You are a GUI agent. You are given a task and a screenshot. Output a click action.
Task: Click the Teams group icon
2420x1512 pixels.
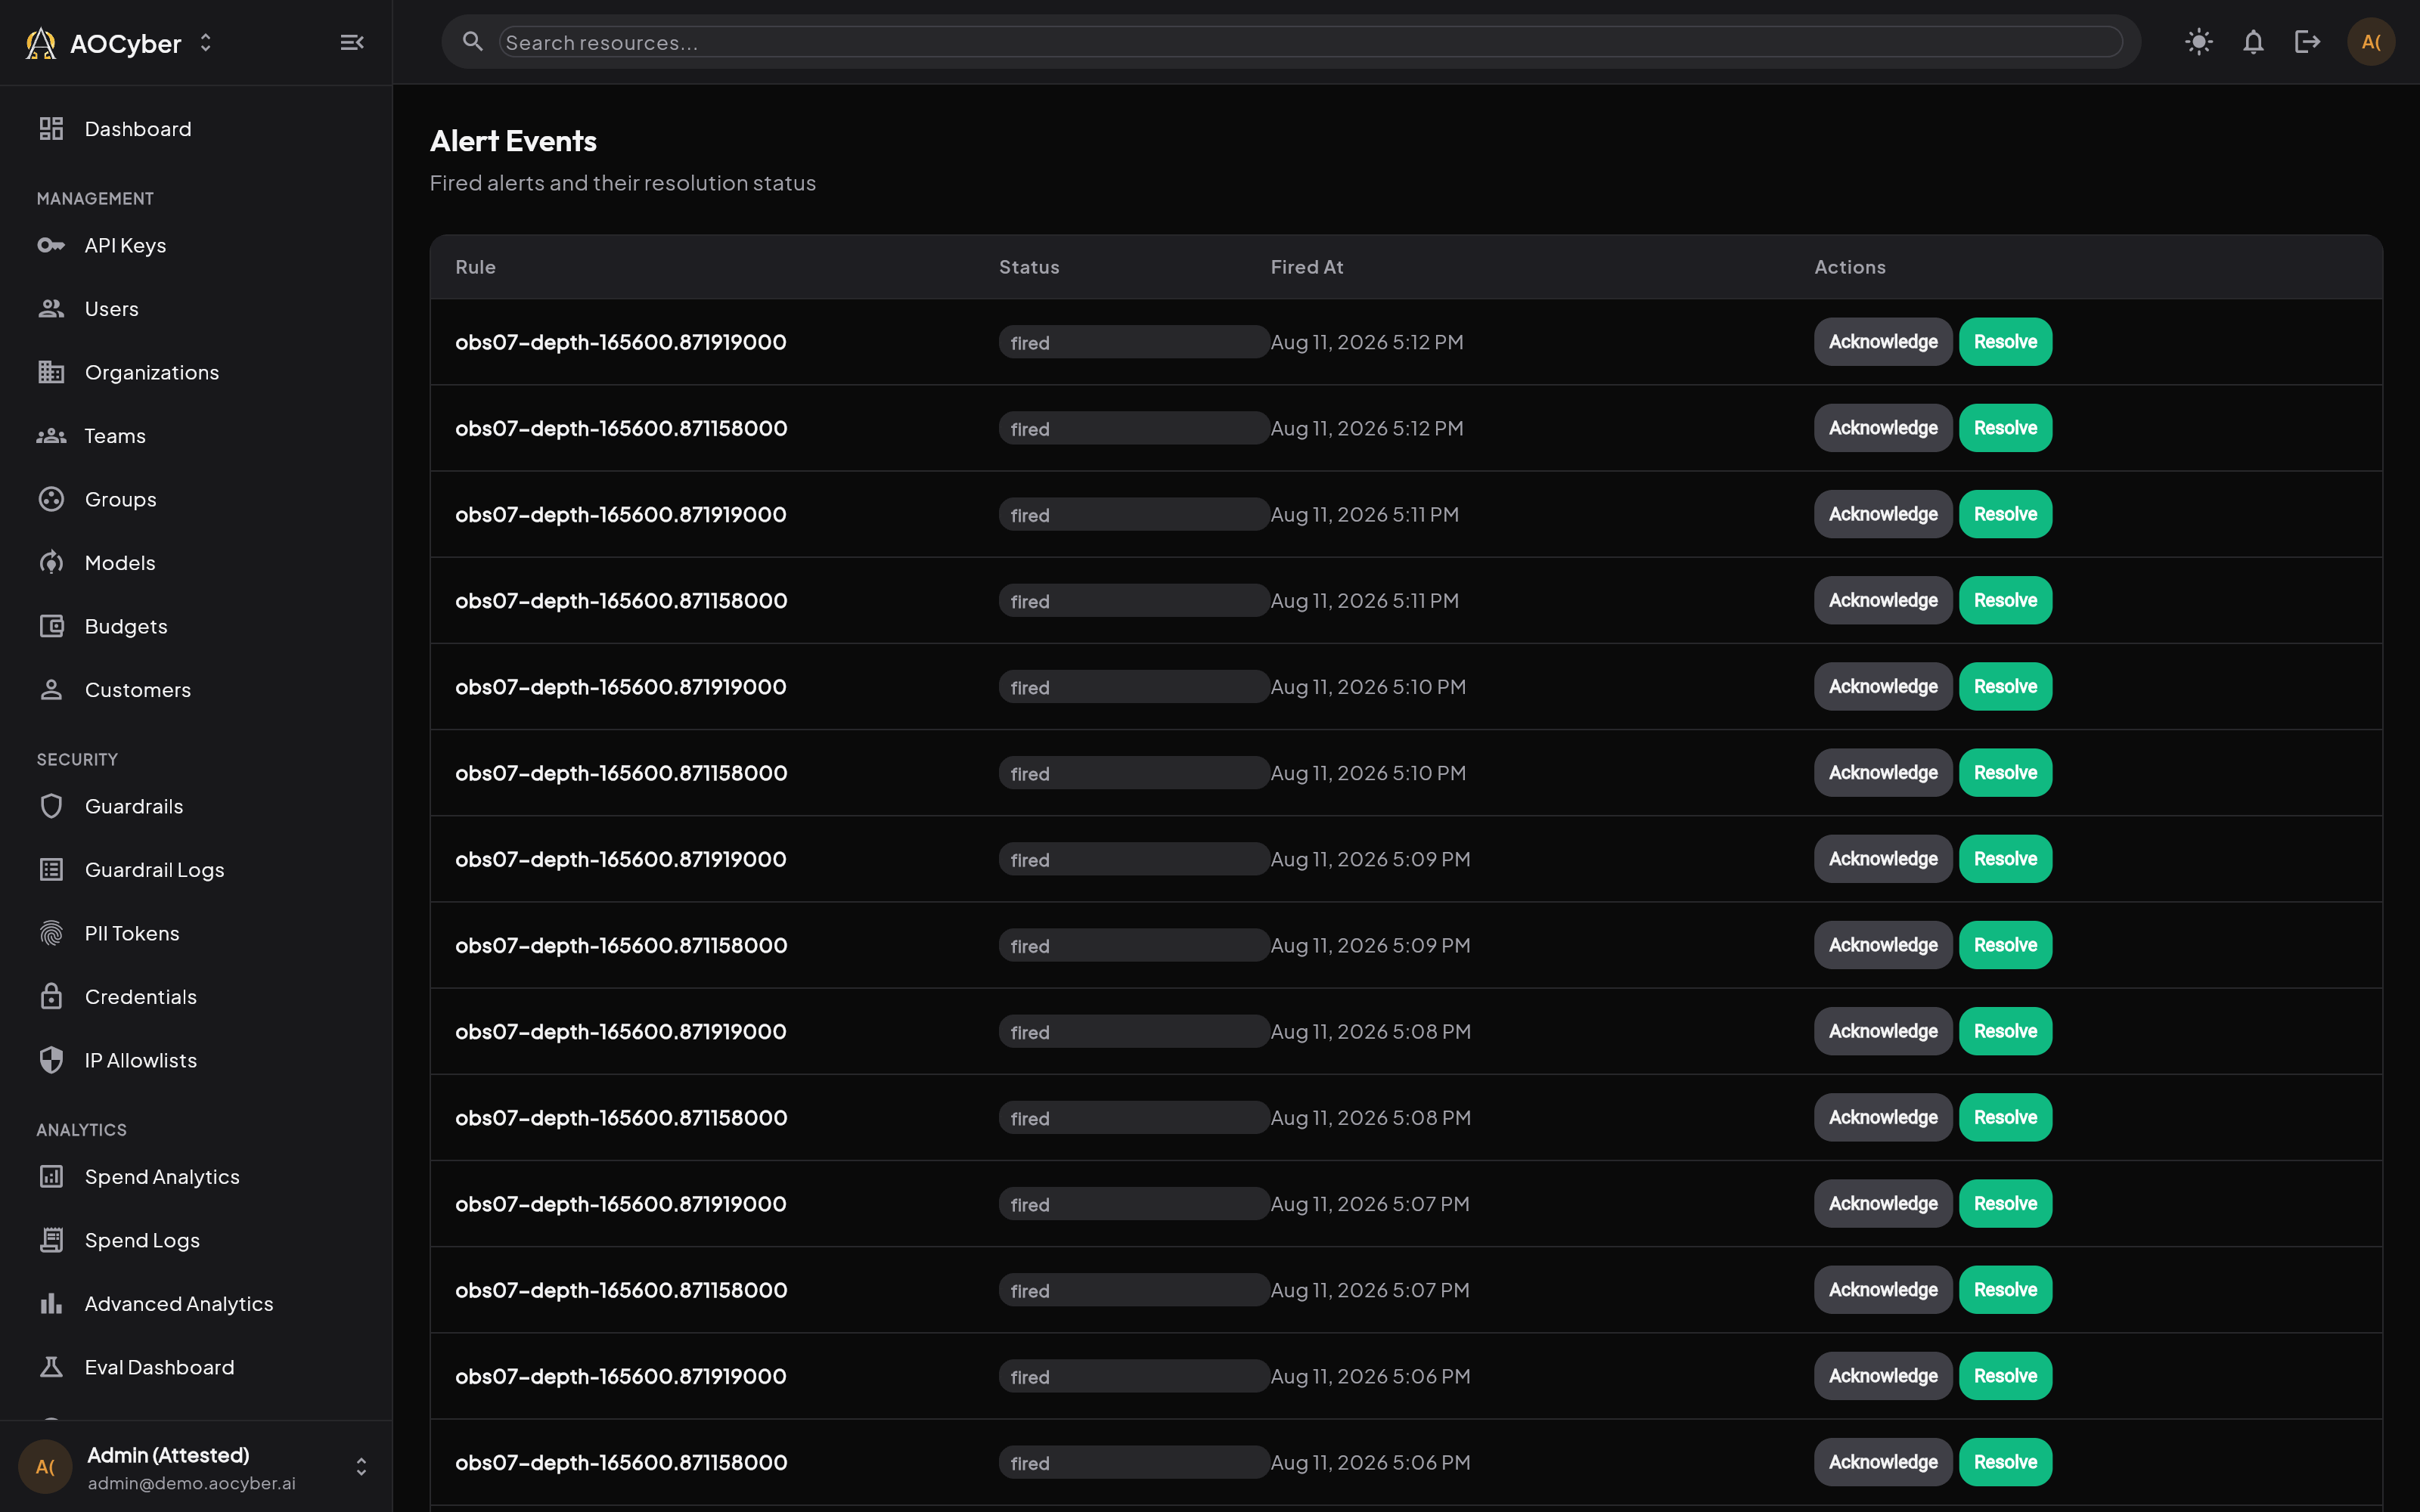pyautogui.click(x=51, y=436)
